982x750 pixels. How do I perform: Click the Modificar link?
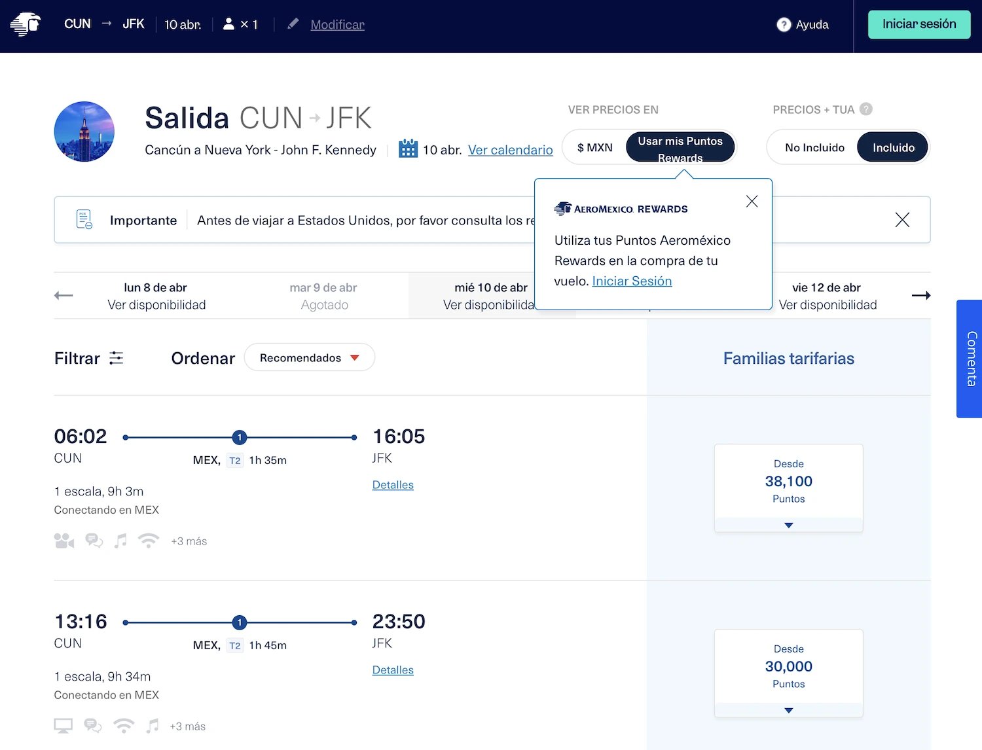click(x=337, y=24)
